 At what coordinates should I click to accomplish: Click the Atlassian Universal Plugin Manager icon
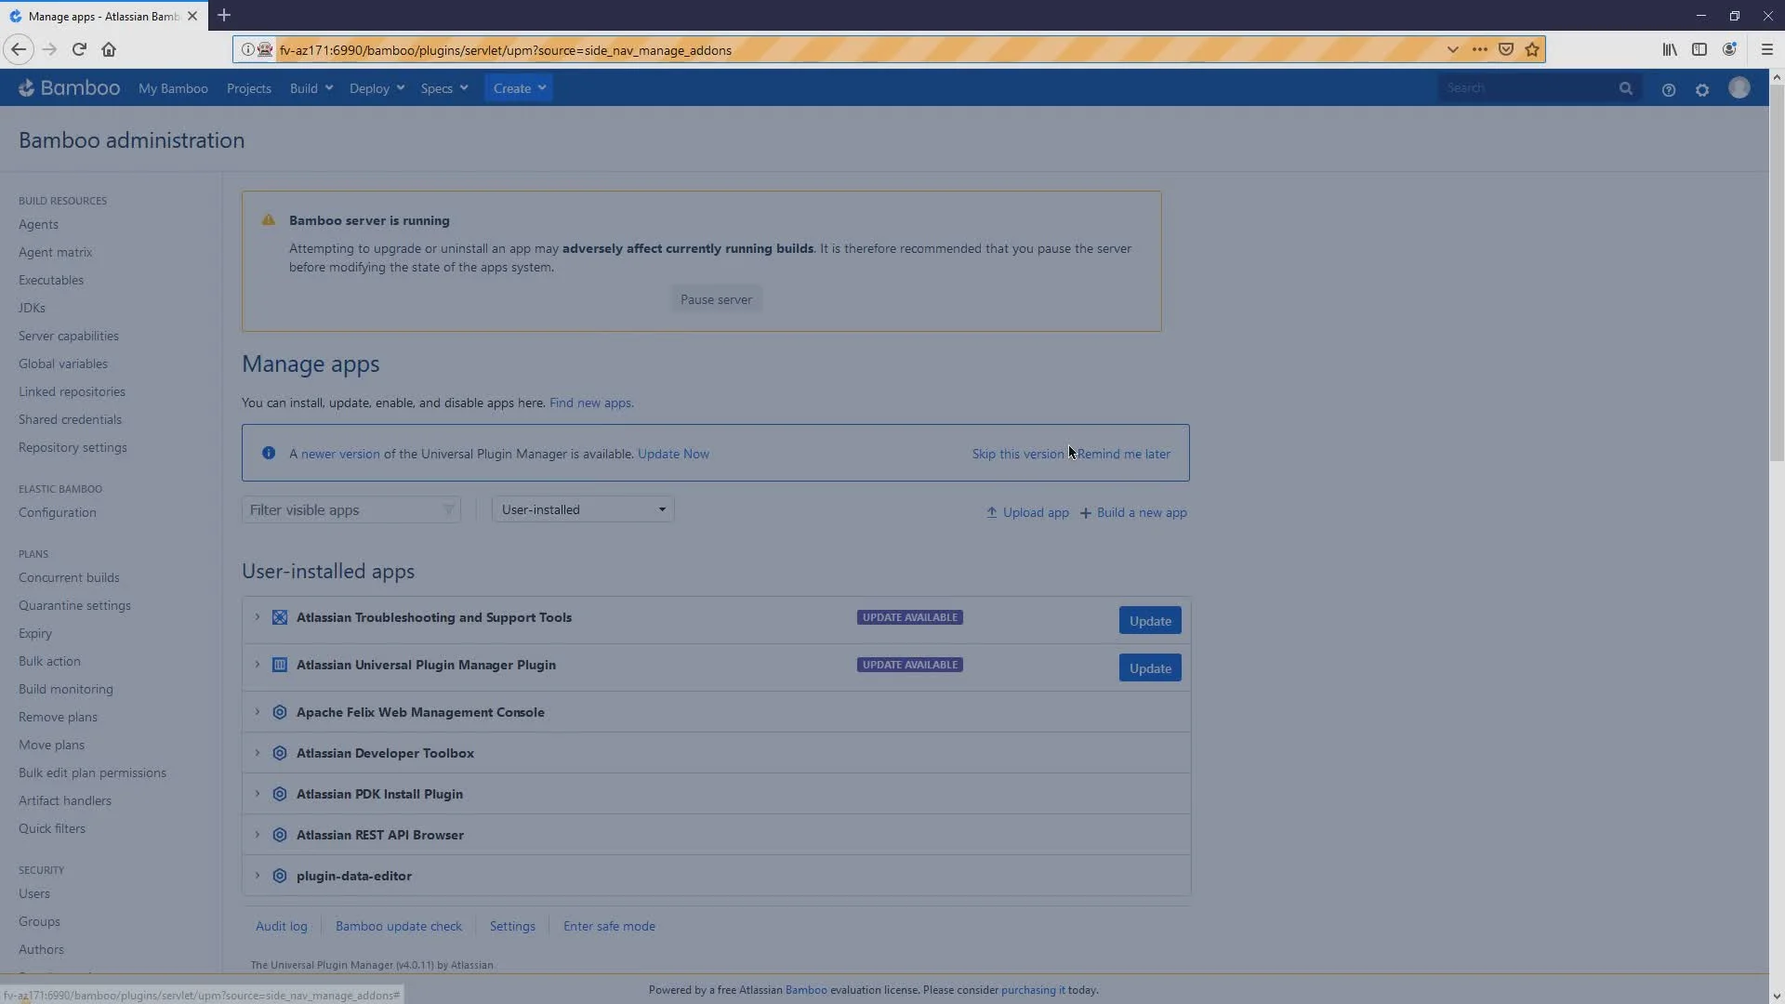pos(280,665)
